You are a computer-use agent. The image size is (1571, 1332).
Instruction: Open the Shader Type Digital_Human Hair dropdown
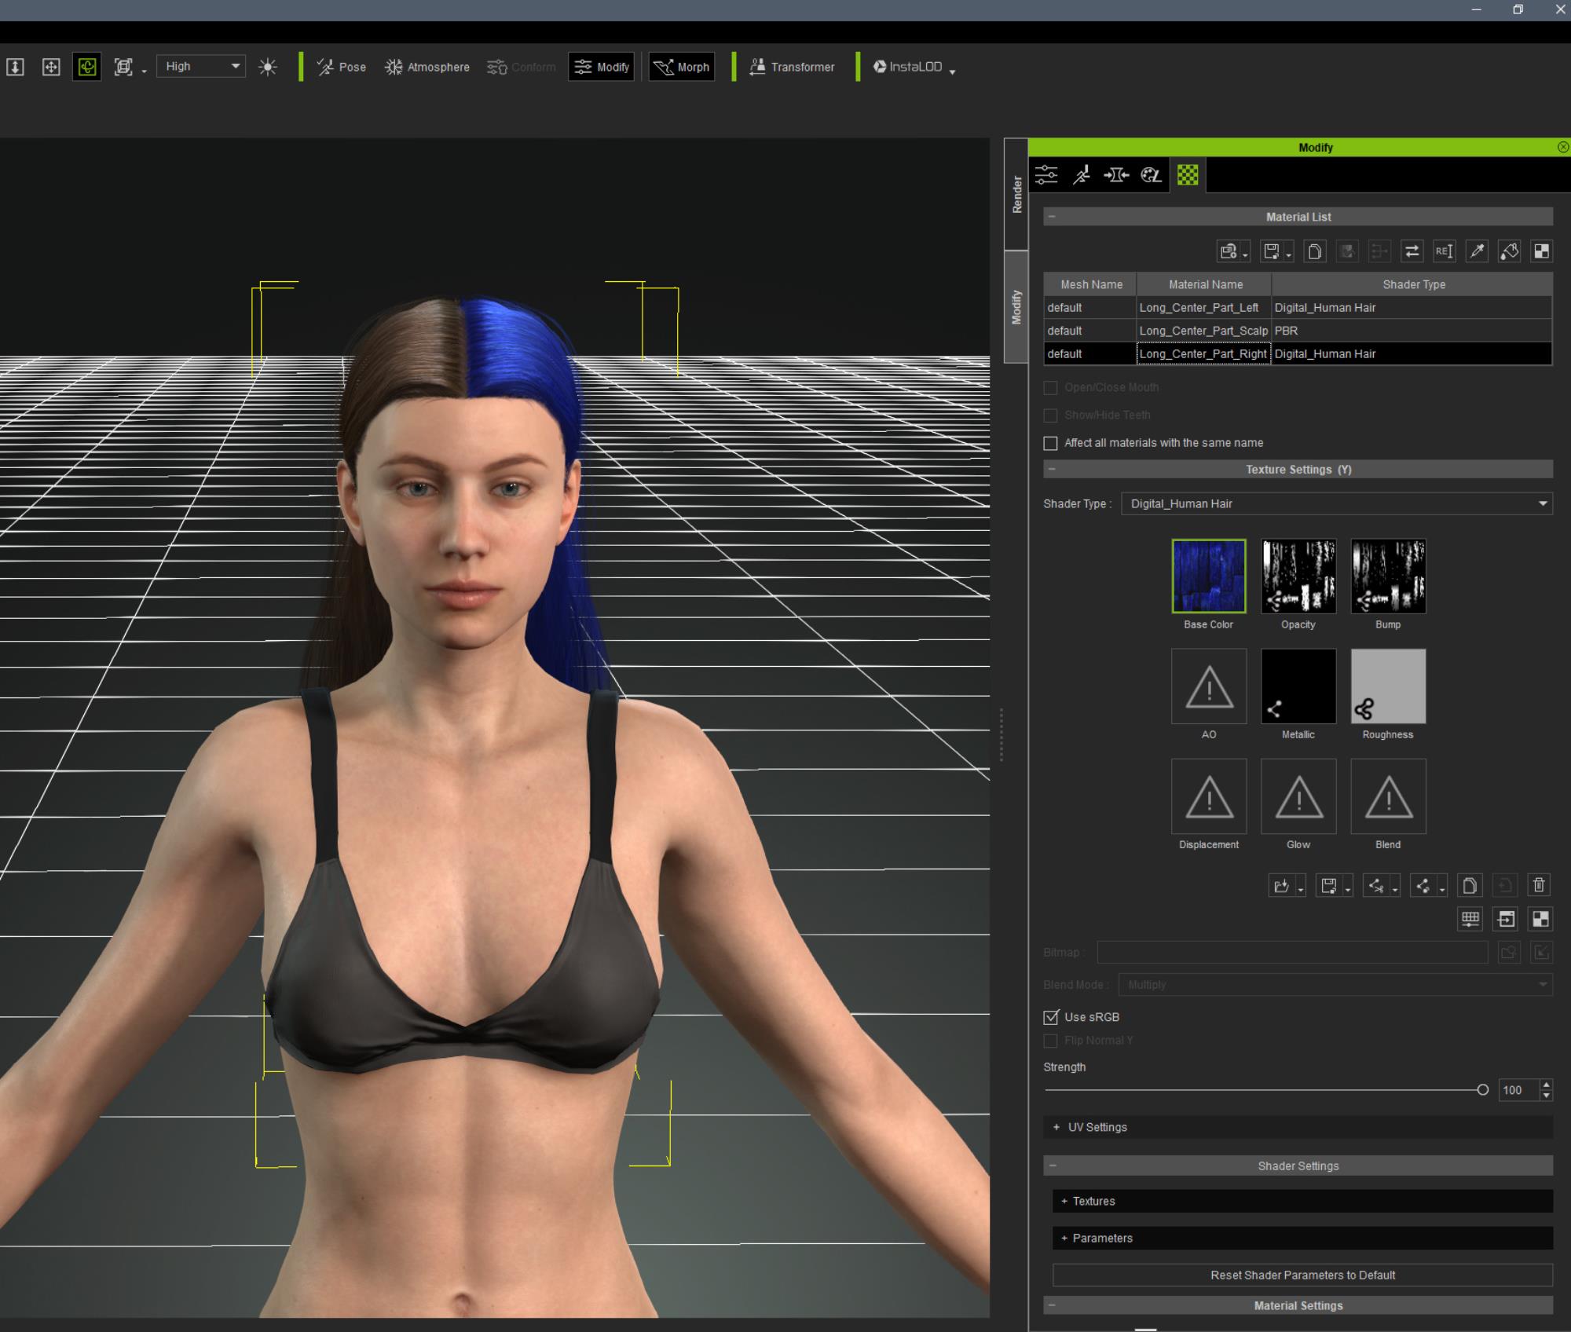pyautogui.click(x=1337, y=503)
